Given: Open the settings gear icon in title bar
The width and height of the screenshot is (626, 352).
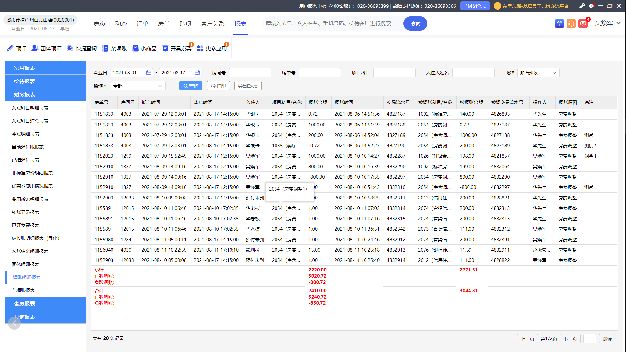Looking at the screenshot, I should pyautogui.click(x=591, y=6).
